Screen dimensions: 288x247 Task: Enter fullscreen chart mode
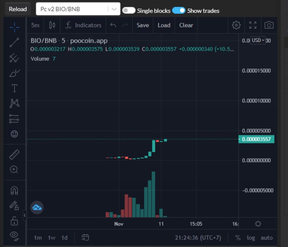253,25
